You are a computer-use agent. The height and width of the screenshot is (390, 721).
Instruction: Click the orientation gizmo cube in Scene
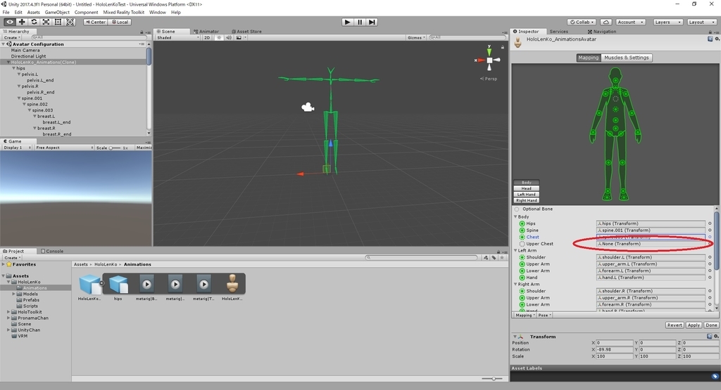pos(490,60)
